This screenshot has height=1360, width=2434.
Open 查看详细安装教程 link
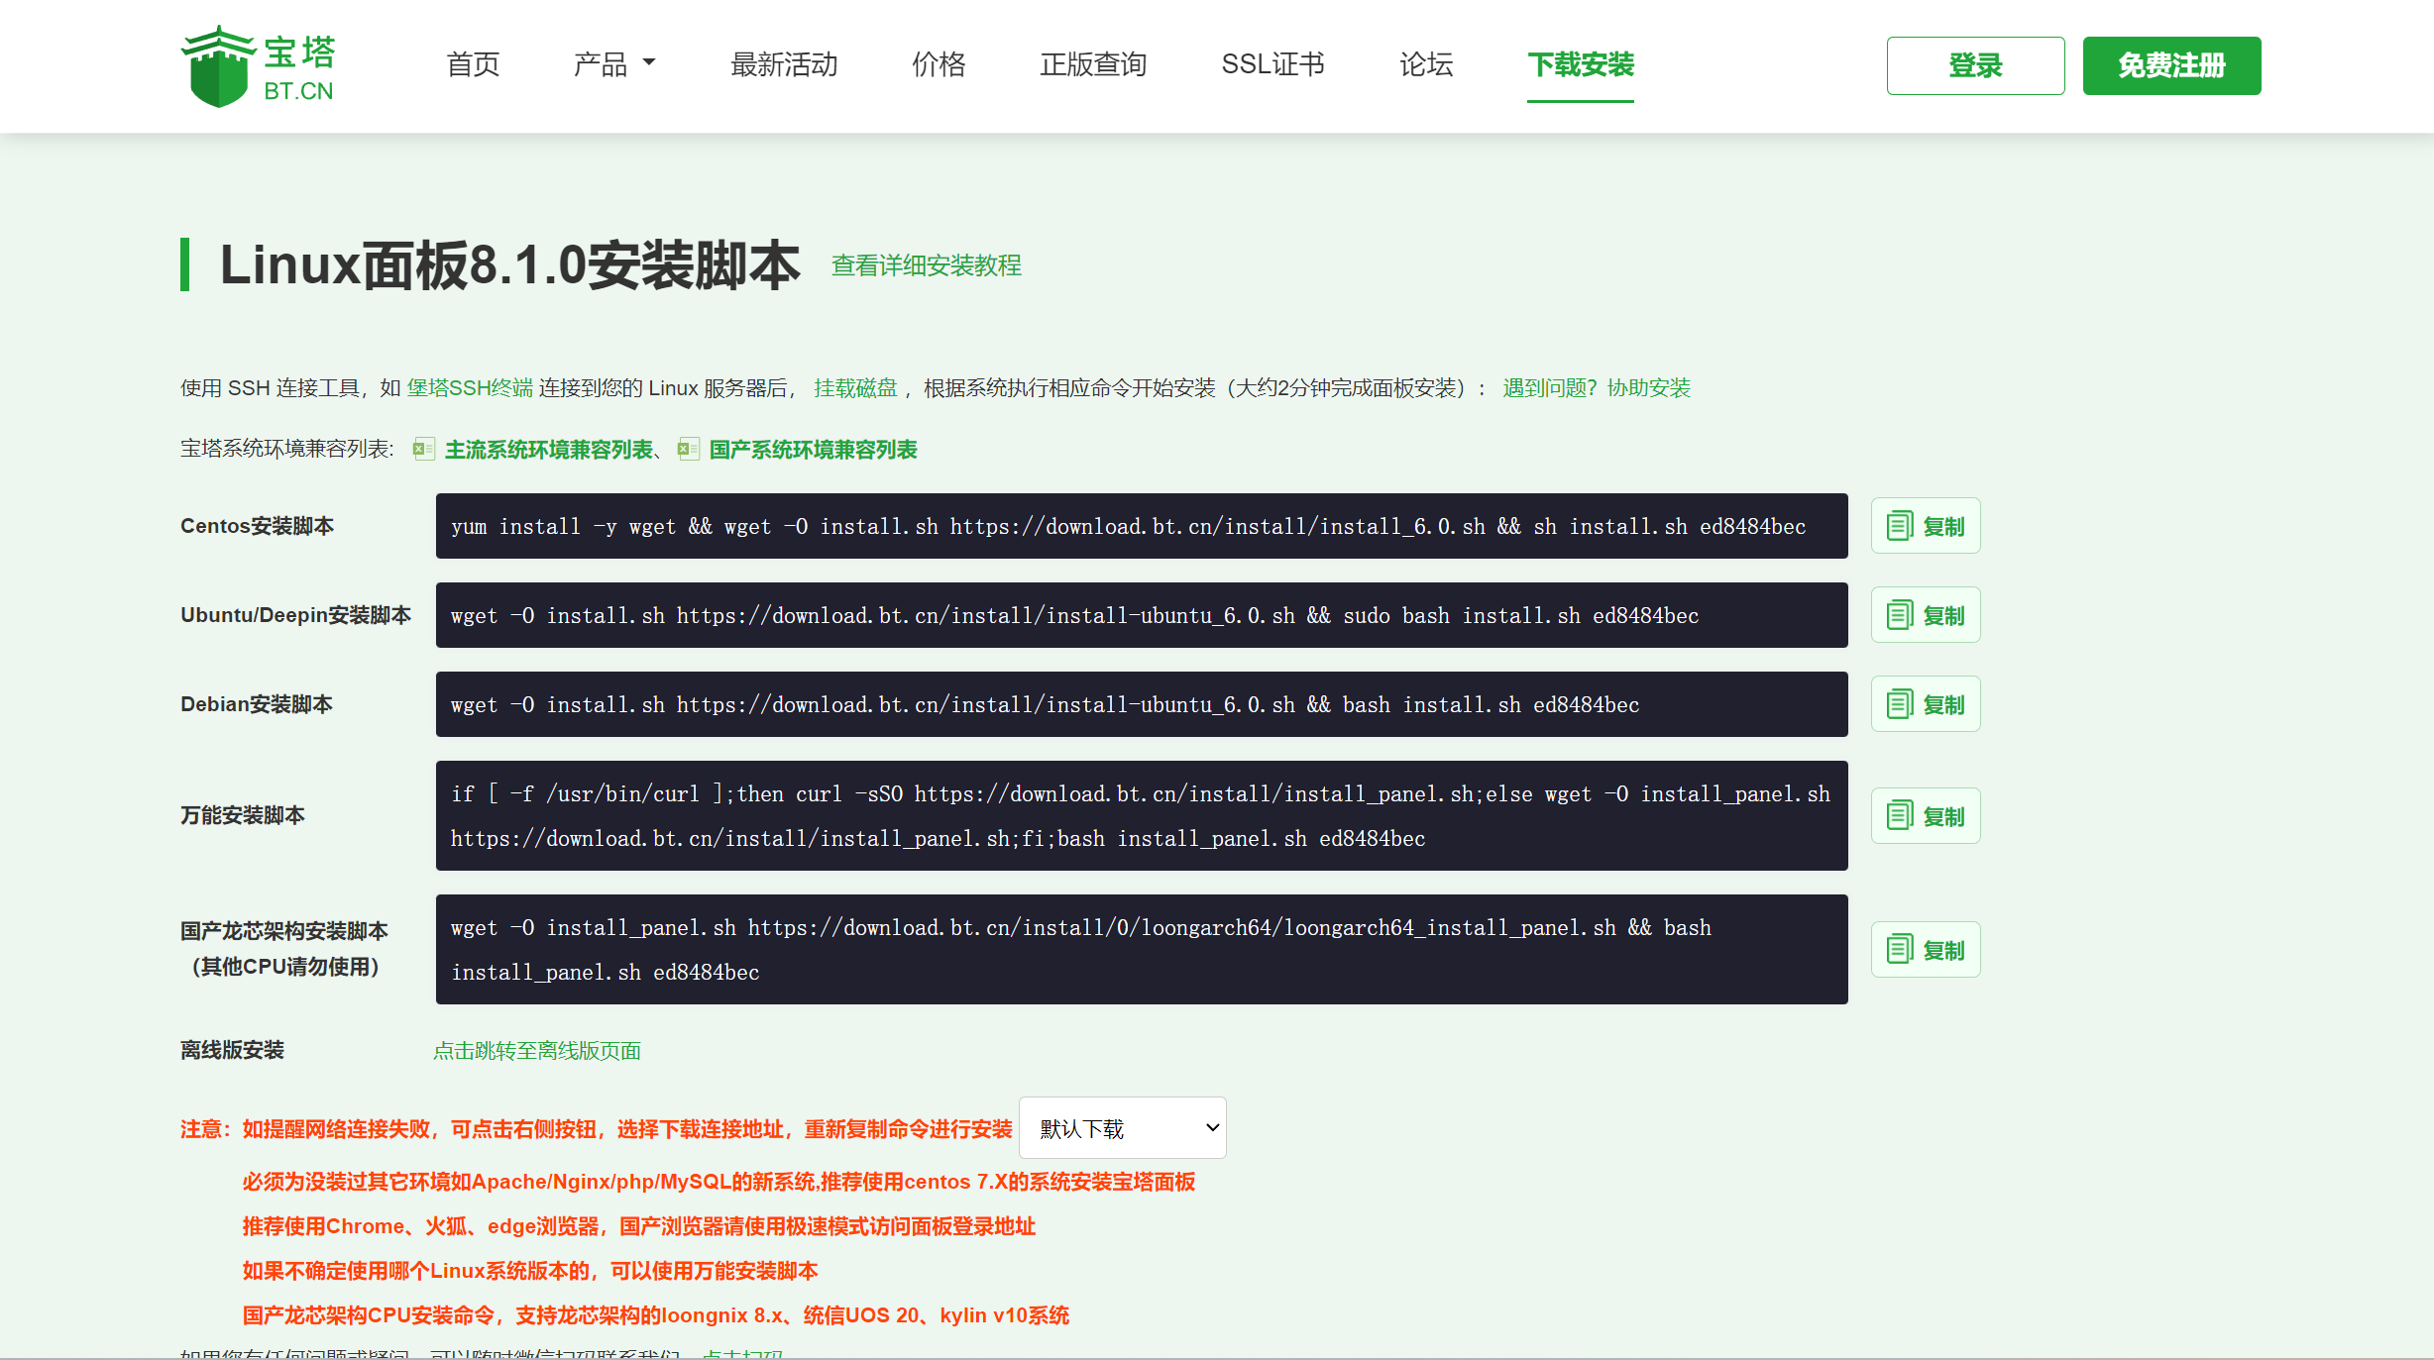926,265
